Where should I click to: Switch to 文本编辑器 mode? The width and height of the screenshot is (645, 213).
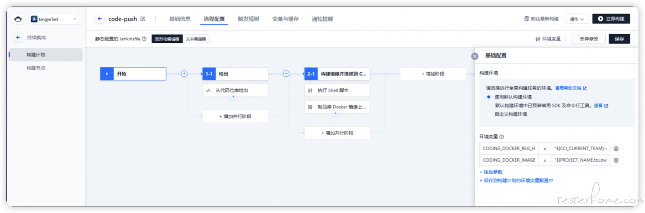coord(196,39)
